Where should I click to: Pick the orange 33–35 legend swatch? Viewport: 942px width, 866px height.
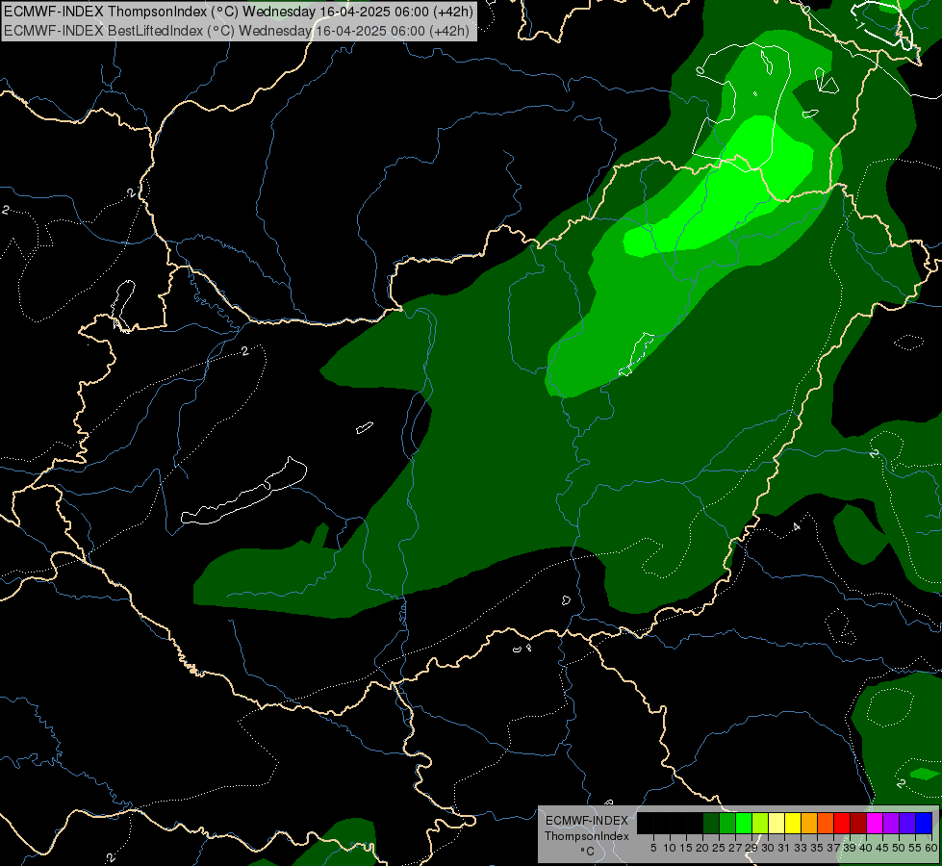(x=809, y=823)
